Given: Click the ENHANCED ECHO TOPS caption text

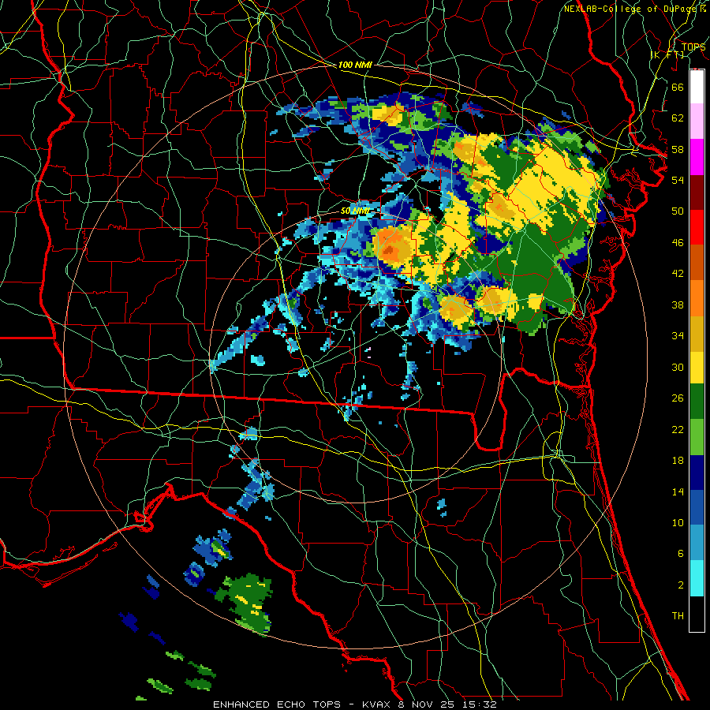Looking at the screenshot, I should (x=277, y=704).
